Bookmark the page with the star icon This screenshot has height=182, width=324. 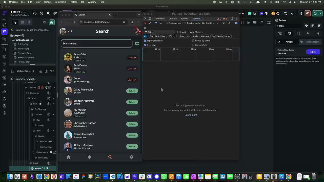124,22
